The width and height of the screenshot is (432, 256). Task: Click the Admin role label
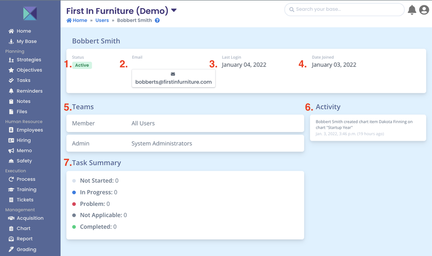point(80,143)
